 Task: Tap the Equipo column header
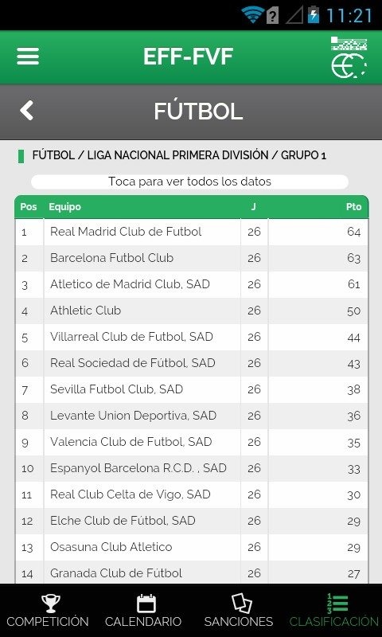[x=65, y=207]
